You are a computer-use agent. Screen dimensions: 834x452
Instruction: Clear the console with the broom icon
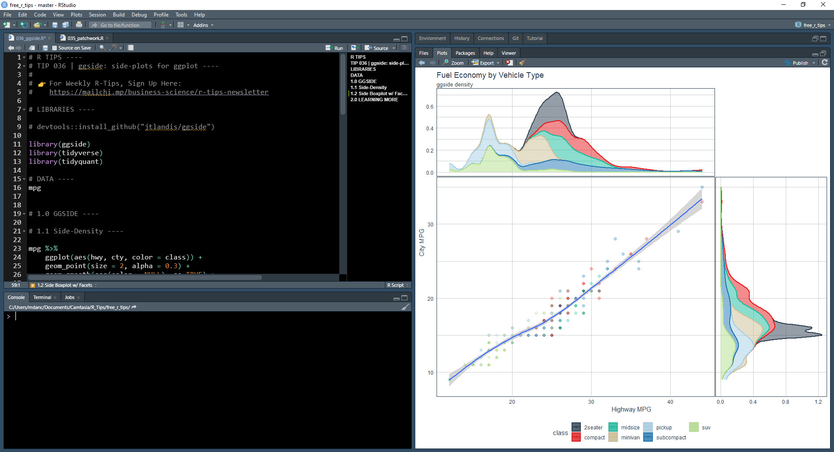pyautogui.click(x=405, y=307)
